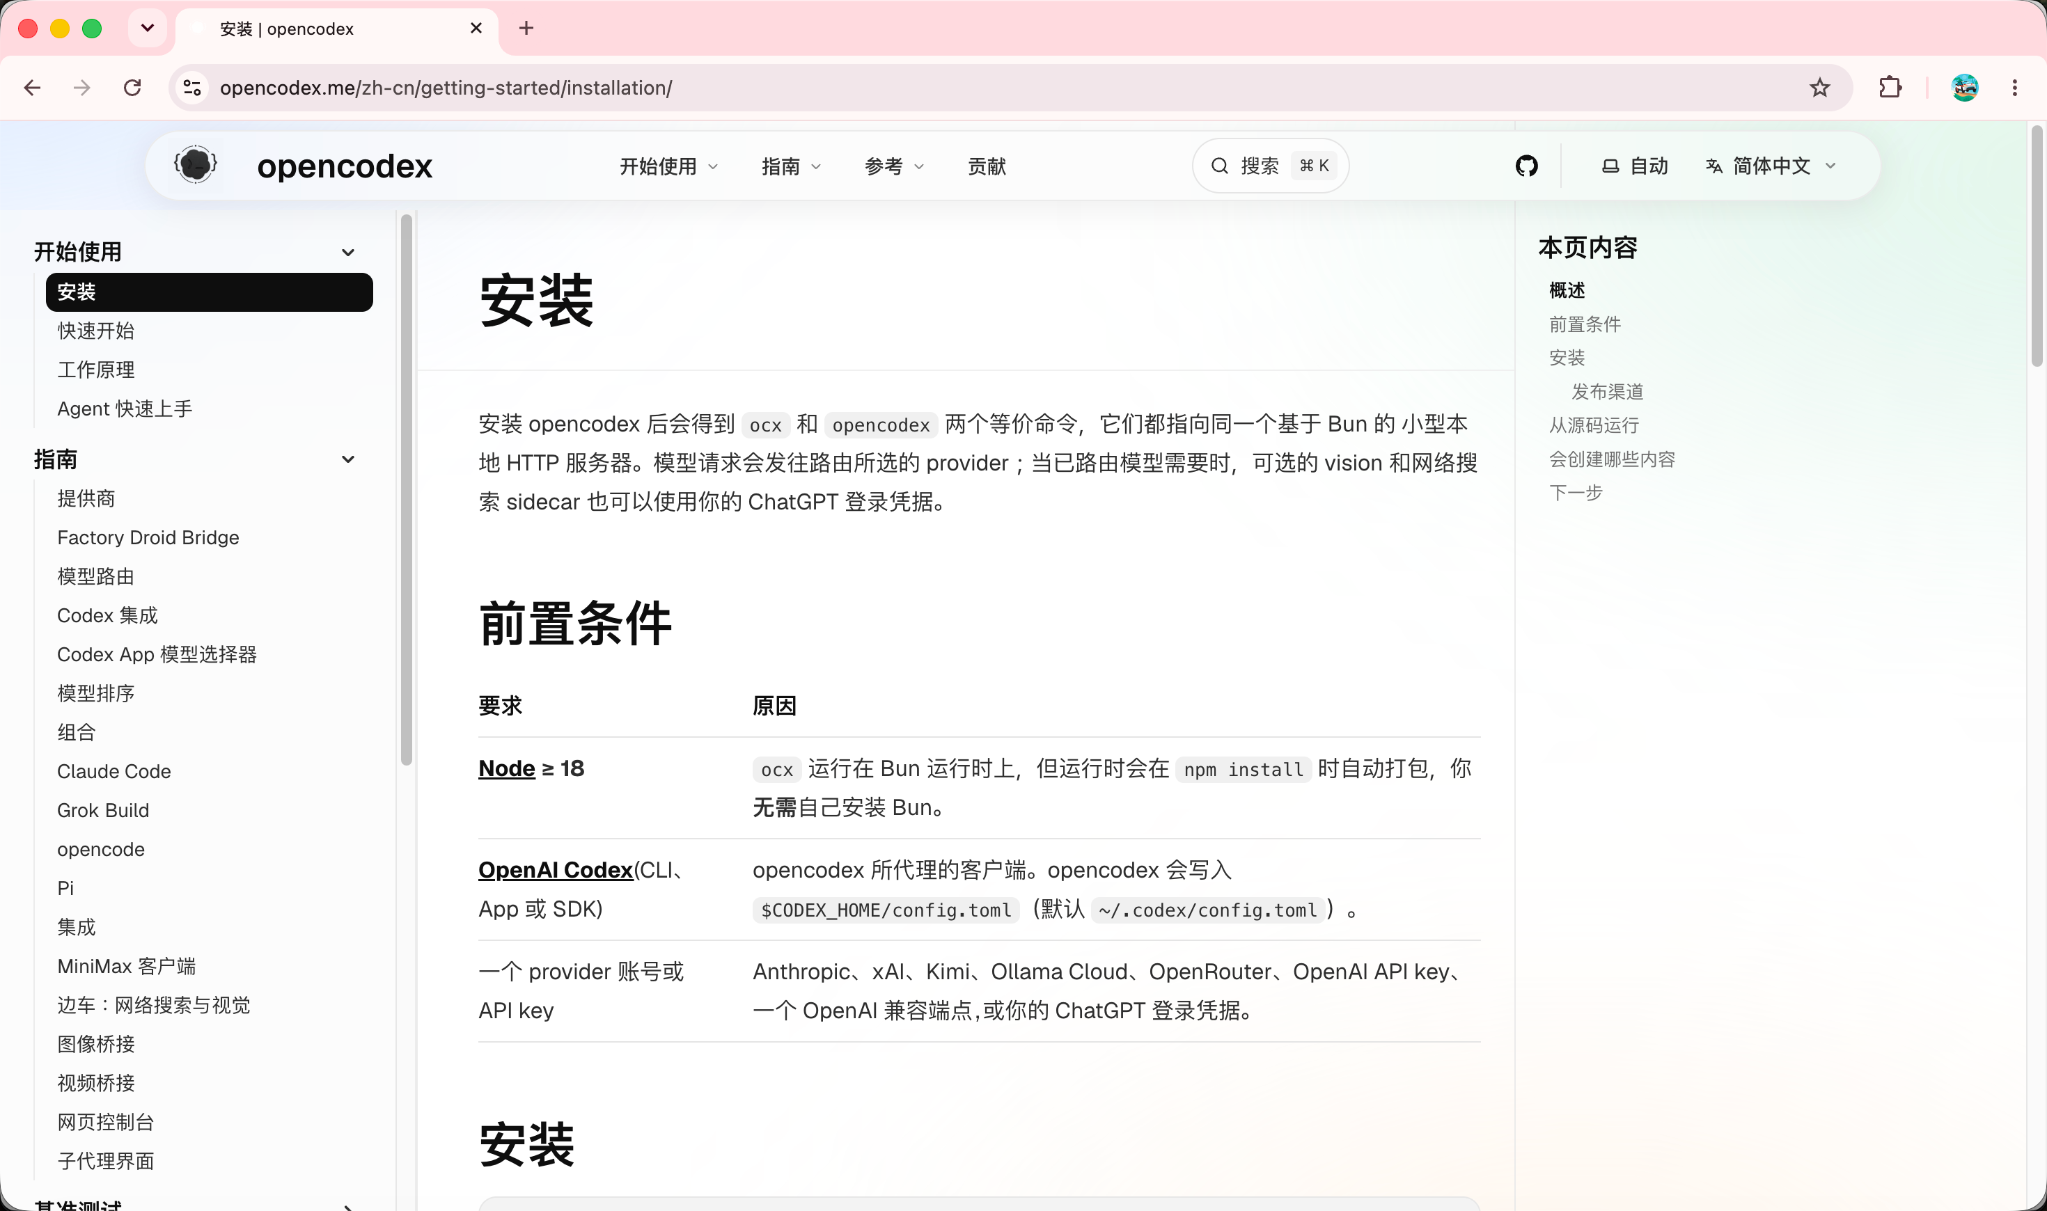Open 快速开始 in the sidebar
Viewport: 2047px width, 1211px height.
95,331
